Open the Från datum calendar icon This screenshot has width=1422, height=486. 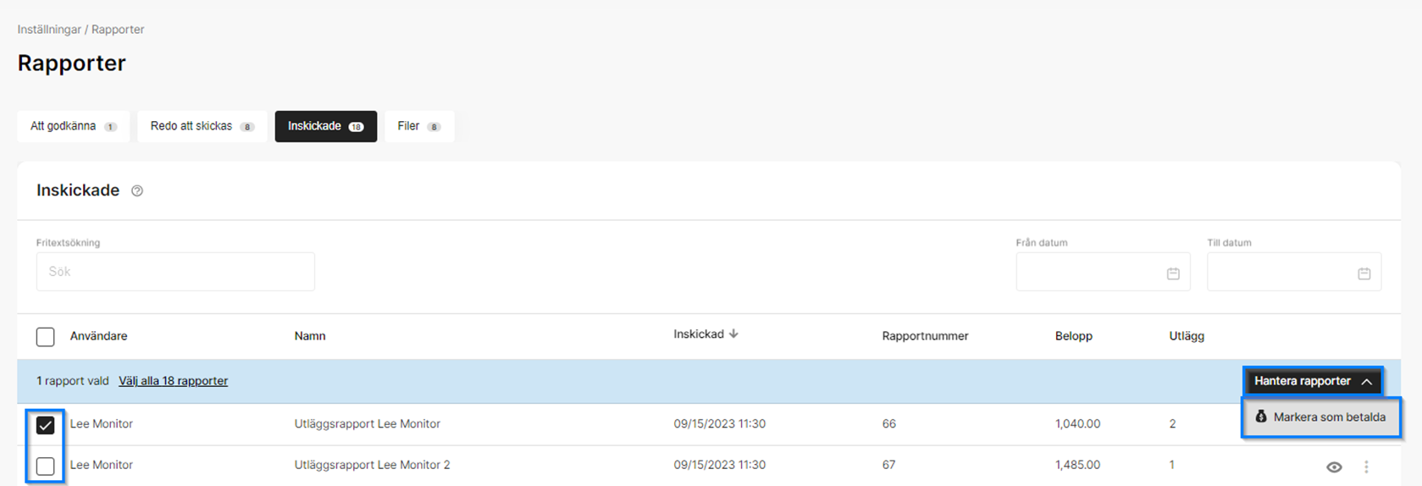click(1173, 273)
